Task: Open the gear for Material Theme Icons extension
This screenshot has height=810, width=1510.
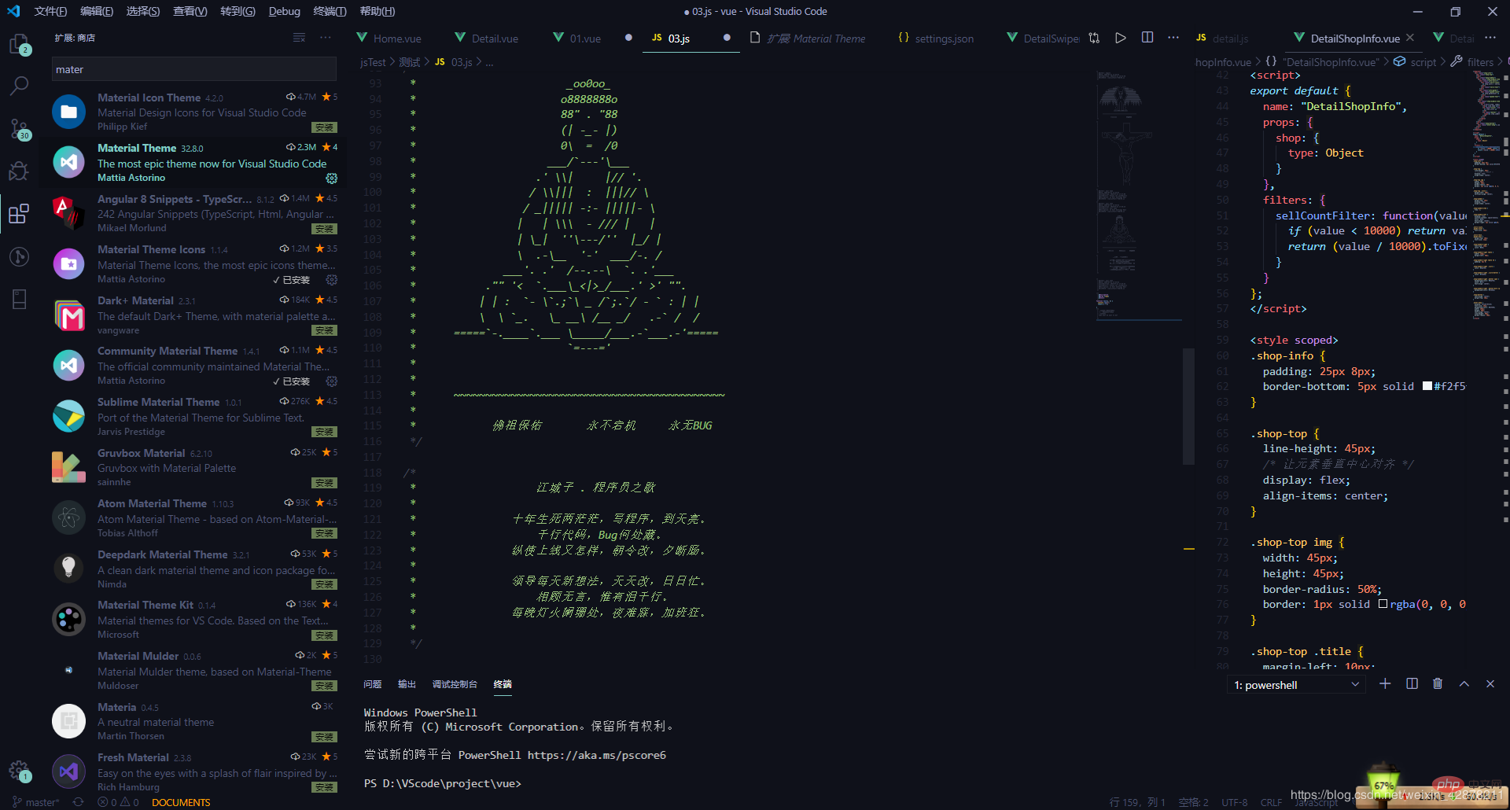Action: tap(332, 280)
